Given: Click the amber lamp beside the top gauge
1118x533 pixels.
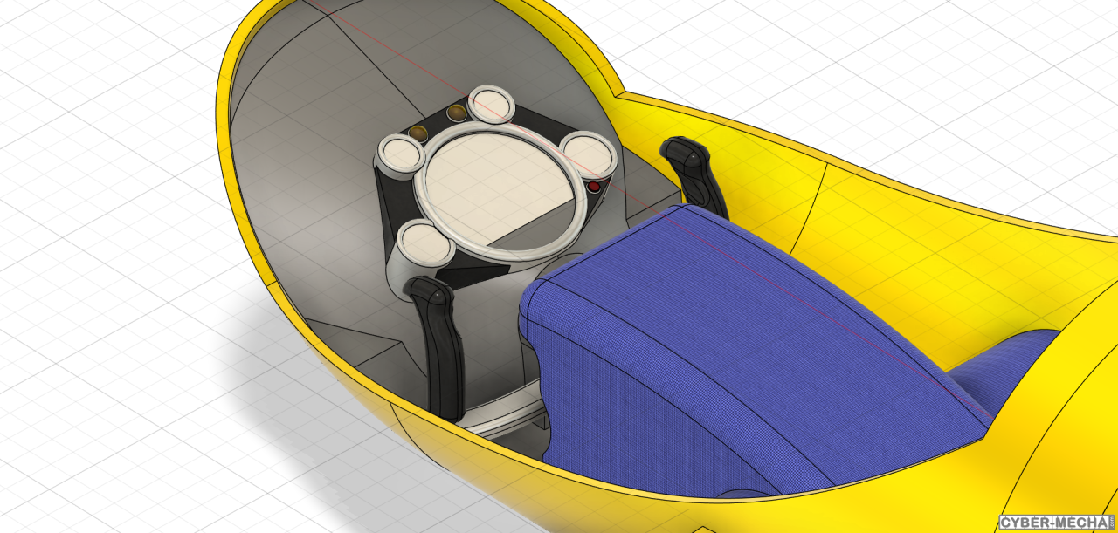Looking at the screenshot, I should pos(455,113).
